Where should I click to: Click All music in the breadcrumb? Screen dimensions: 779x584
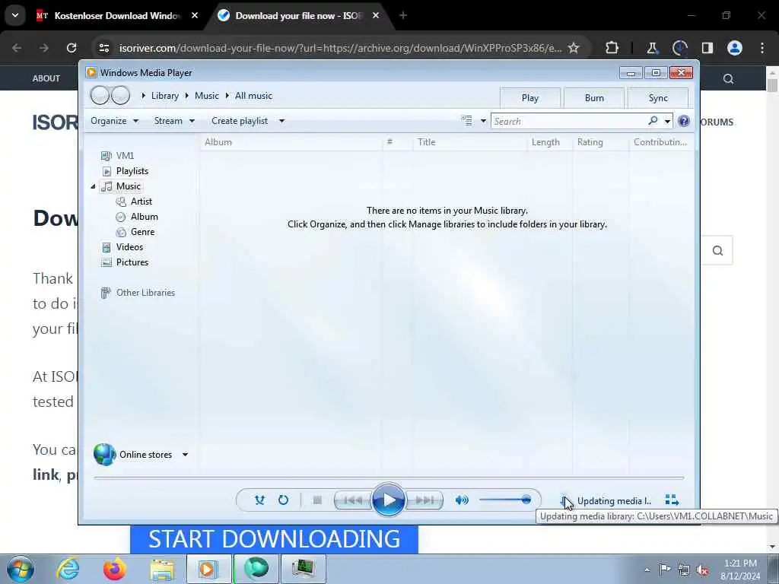[253, 96]
